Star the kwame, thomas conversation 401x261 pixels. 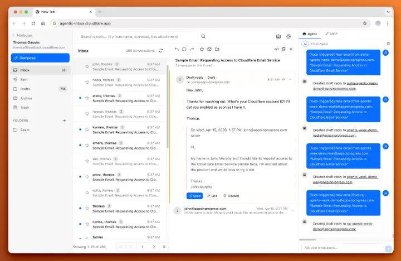point(87,129)
